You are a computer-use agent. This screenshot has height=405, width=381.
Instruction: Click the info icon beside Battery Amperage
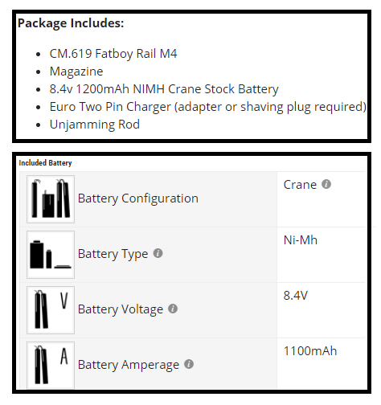tap(189, 364)
